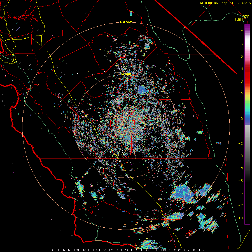The image size is (252, 252).
Task: Click the blue zero-dB band of the color bar
Action: tap(247, 119)
